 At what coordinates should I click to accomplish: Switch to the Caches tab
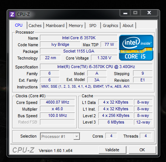click(35, 26)
